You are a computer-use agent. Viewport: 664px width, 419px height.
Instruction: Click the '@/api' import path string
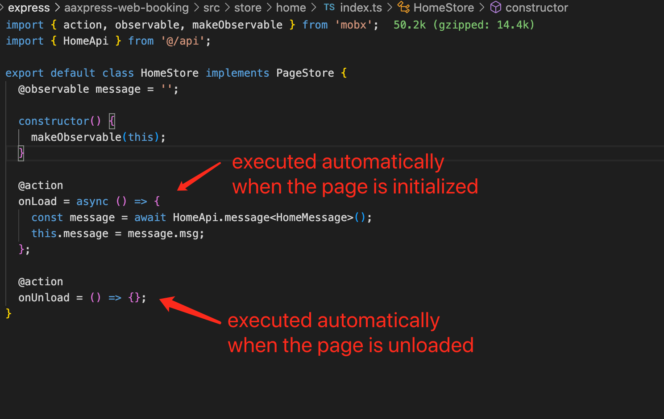tap(183, 41)
